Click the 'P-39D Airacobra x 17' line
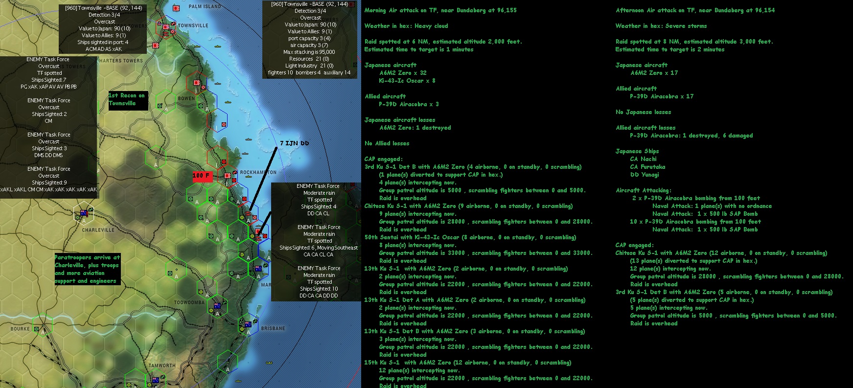 [662, 96]
